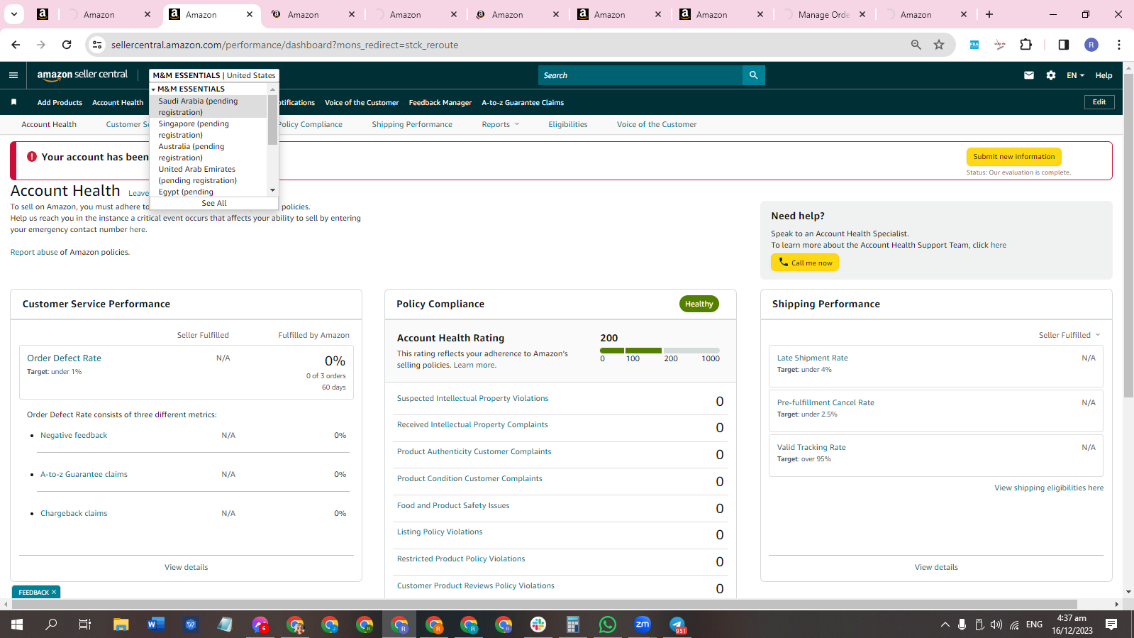Open Zoom from the taskbar
The width and height of the screenshot is (1134, 638).
643,625
